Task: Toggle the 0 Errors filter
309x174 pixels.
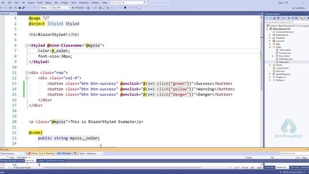Action: point(33,154)
